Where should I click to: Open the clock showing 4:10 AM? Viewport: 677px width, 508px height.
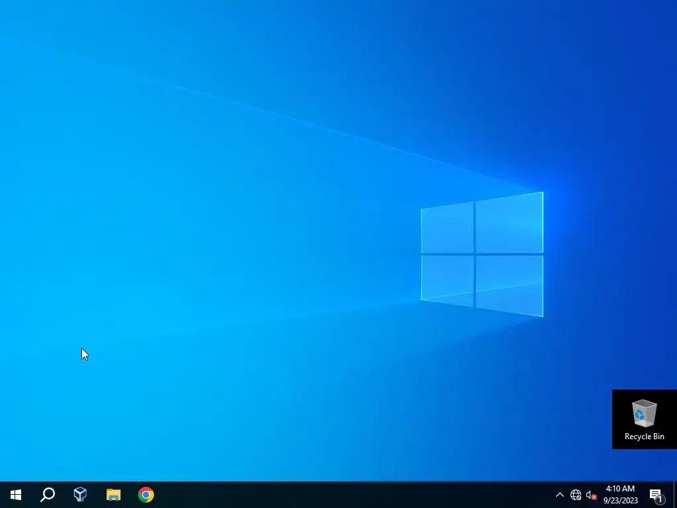tap(620, 495)
